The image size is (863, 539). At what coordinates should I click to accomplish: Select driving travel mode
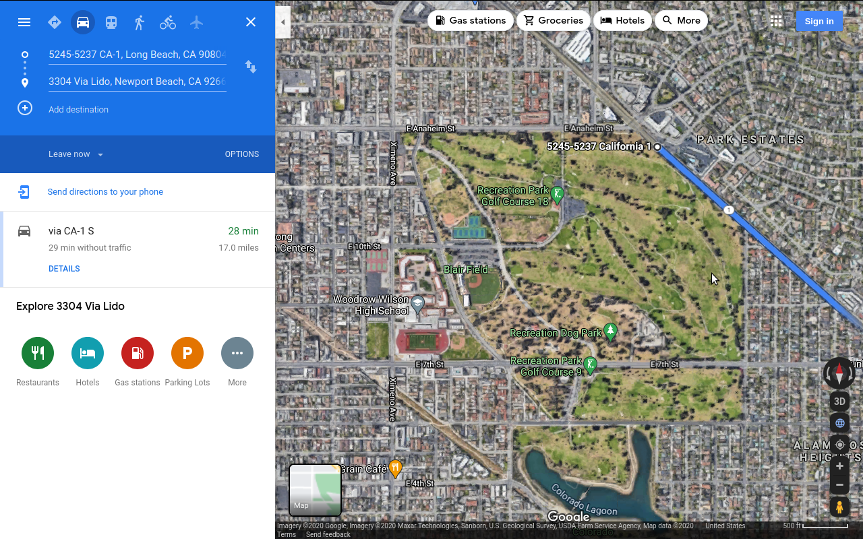click(83, 22)
